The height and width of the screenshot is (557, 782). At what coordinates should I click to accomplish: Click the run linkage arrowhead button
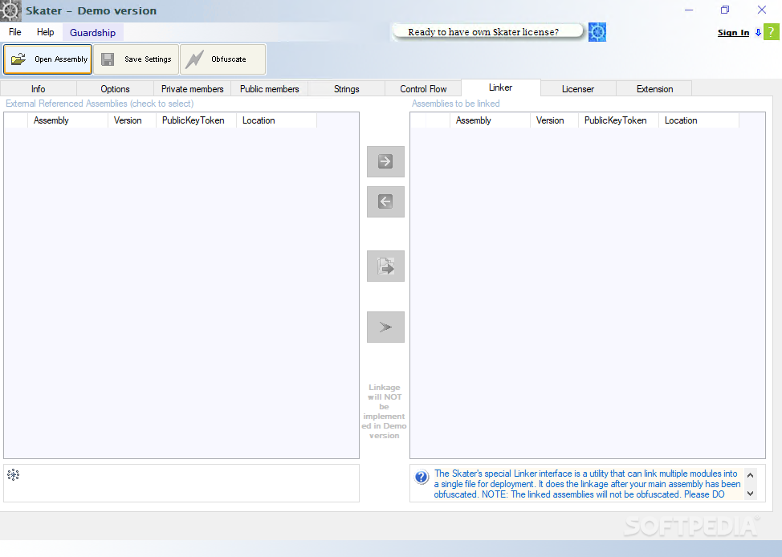tap(385, 327)
